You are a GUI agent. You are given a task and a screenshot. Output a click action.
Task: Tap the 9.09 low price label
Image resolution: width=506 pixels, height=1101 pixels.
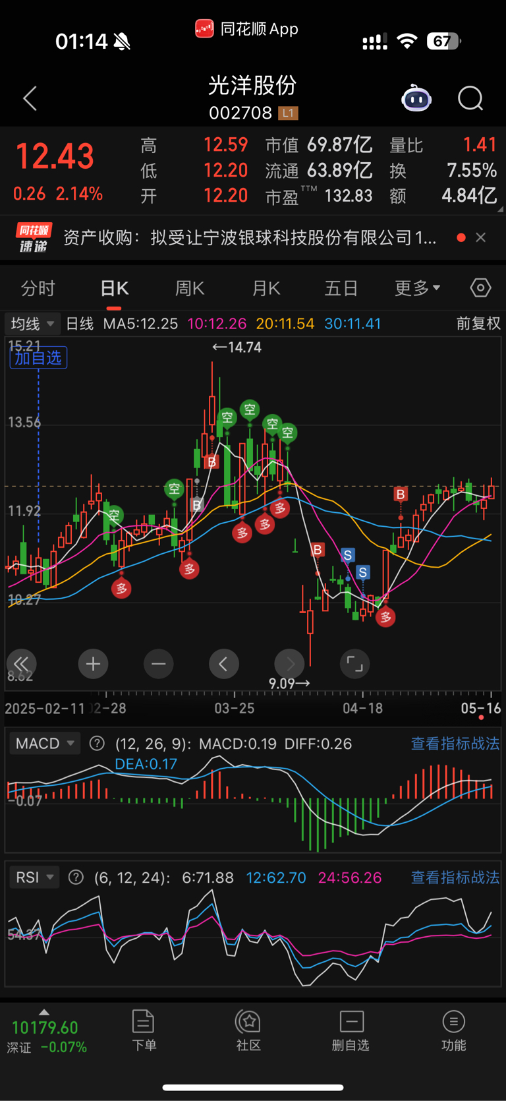tap(289, 684)
